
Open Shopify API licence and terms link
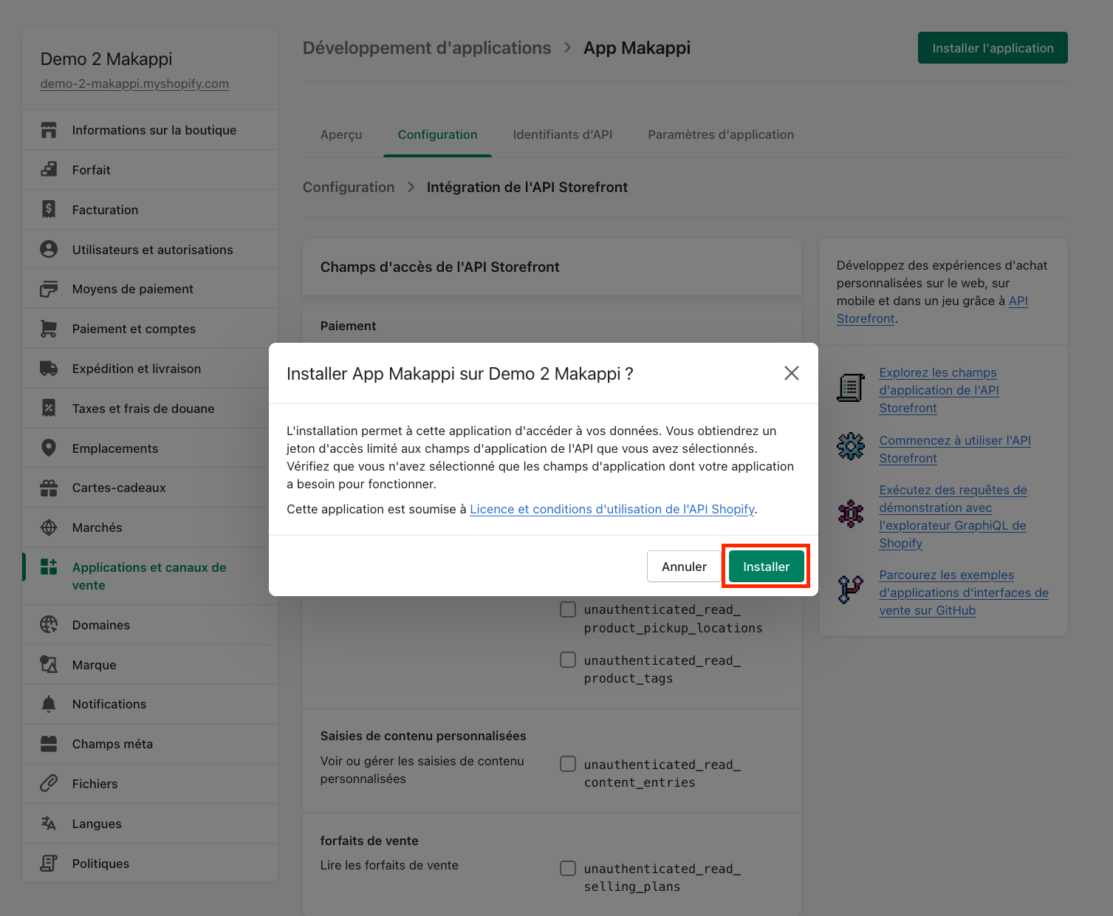click(x=612, y=509)
